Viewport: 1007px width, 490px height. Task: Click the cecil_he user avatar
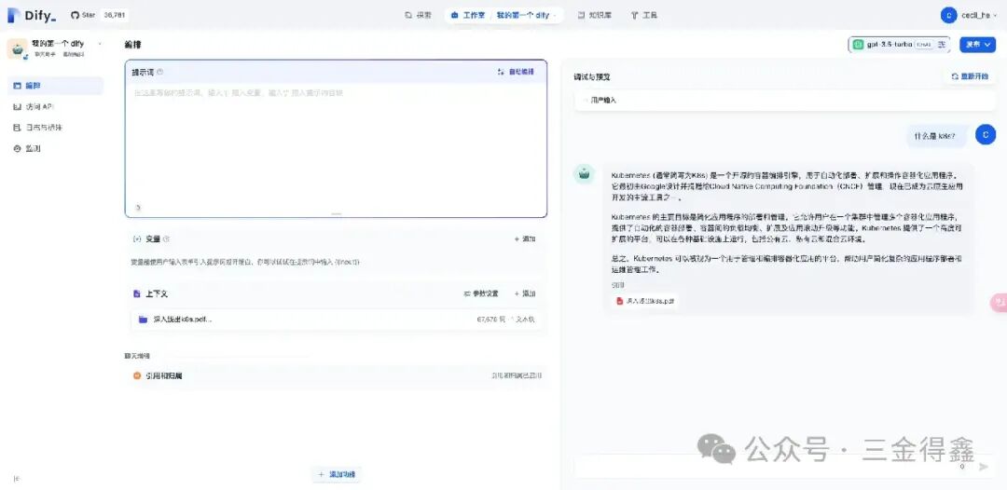point(948,15)
